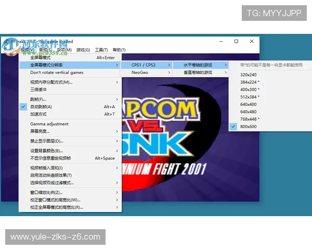Select 水平卷轴的游戏 submenu
This screenshot has height=250, width=312.
(x=201, y=65)
